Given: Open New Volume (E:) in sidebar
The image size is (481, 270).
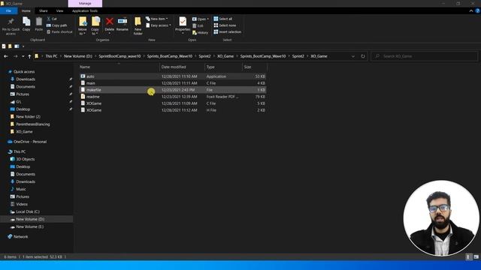Looking at the screenshot, I should pyautogui.click(x=29, y=226).
